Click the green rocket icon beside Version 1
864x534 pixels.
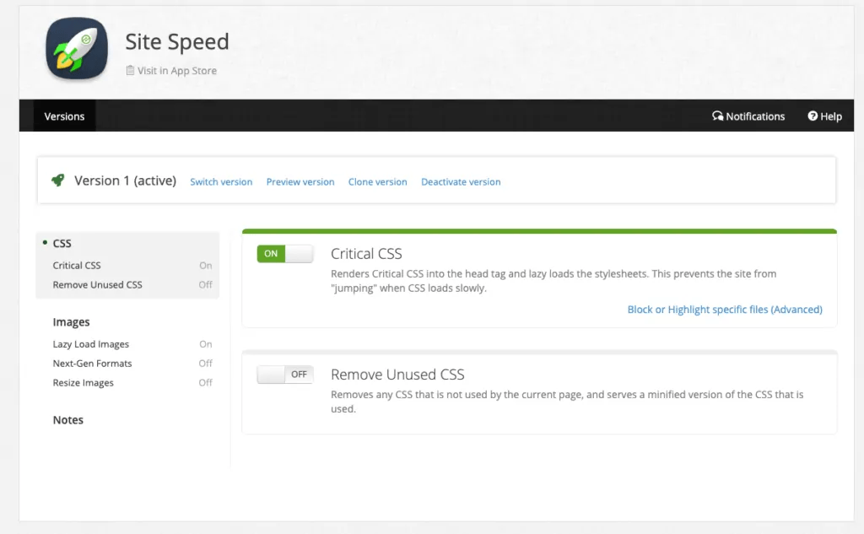click(58, 180)
